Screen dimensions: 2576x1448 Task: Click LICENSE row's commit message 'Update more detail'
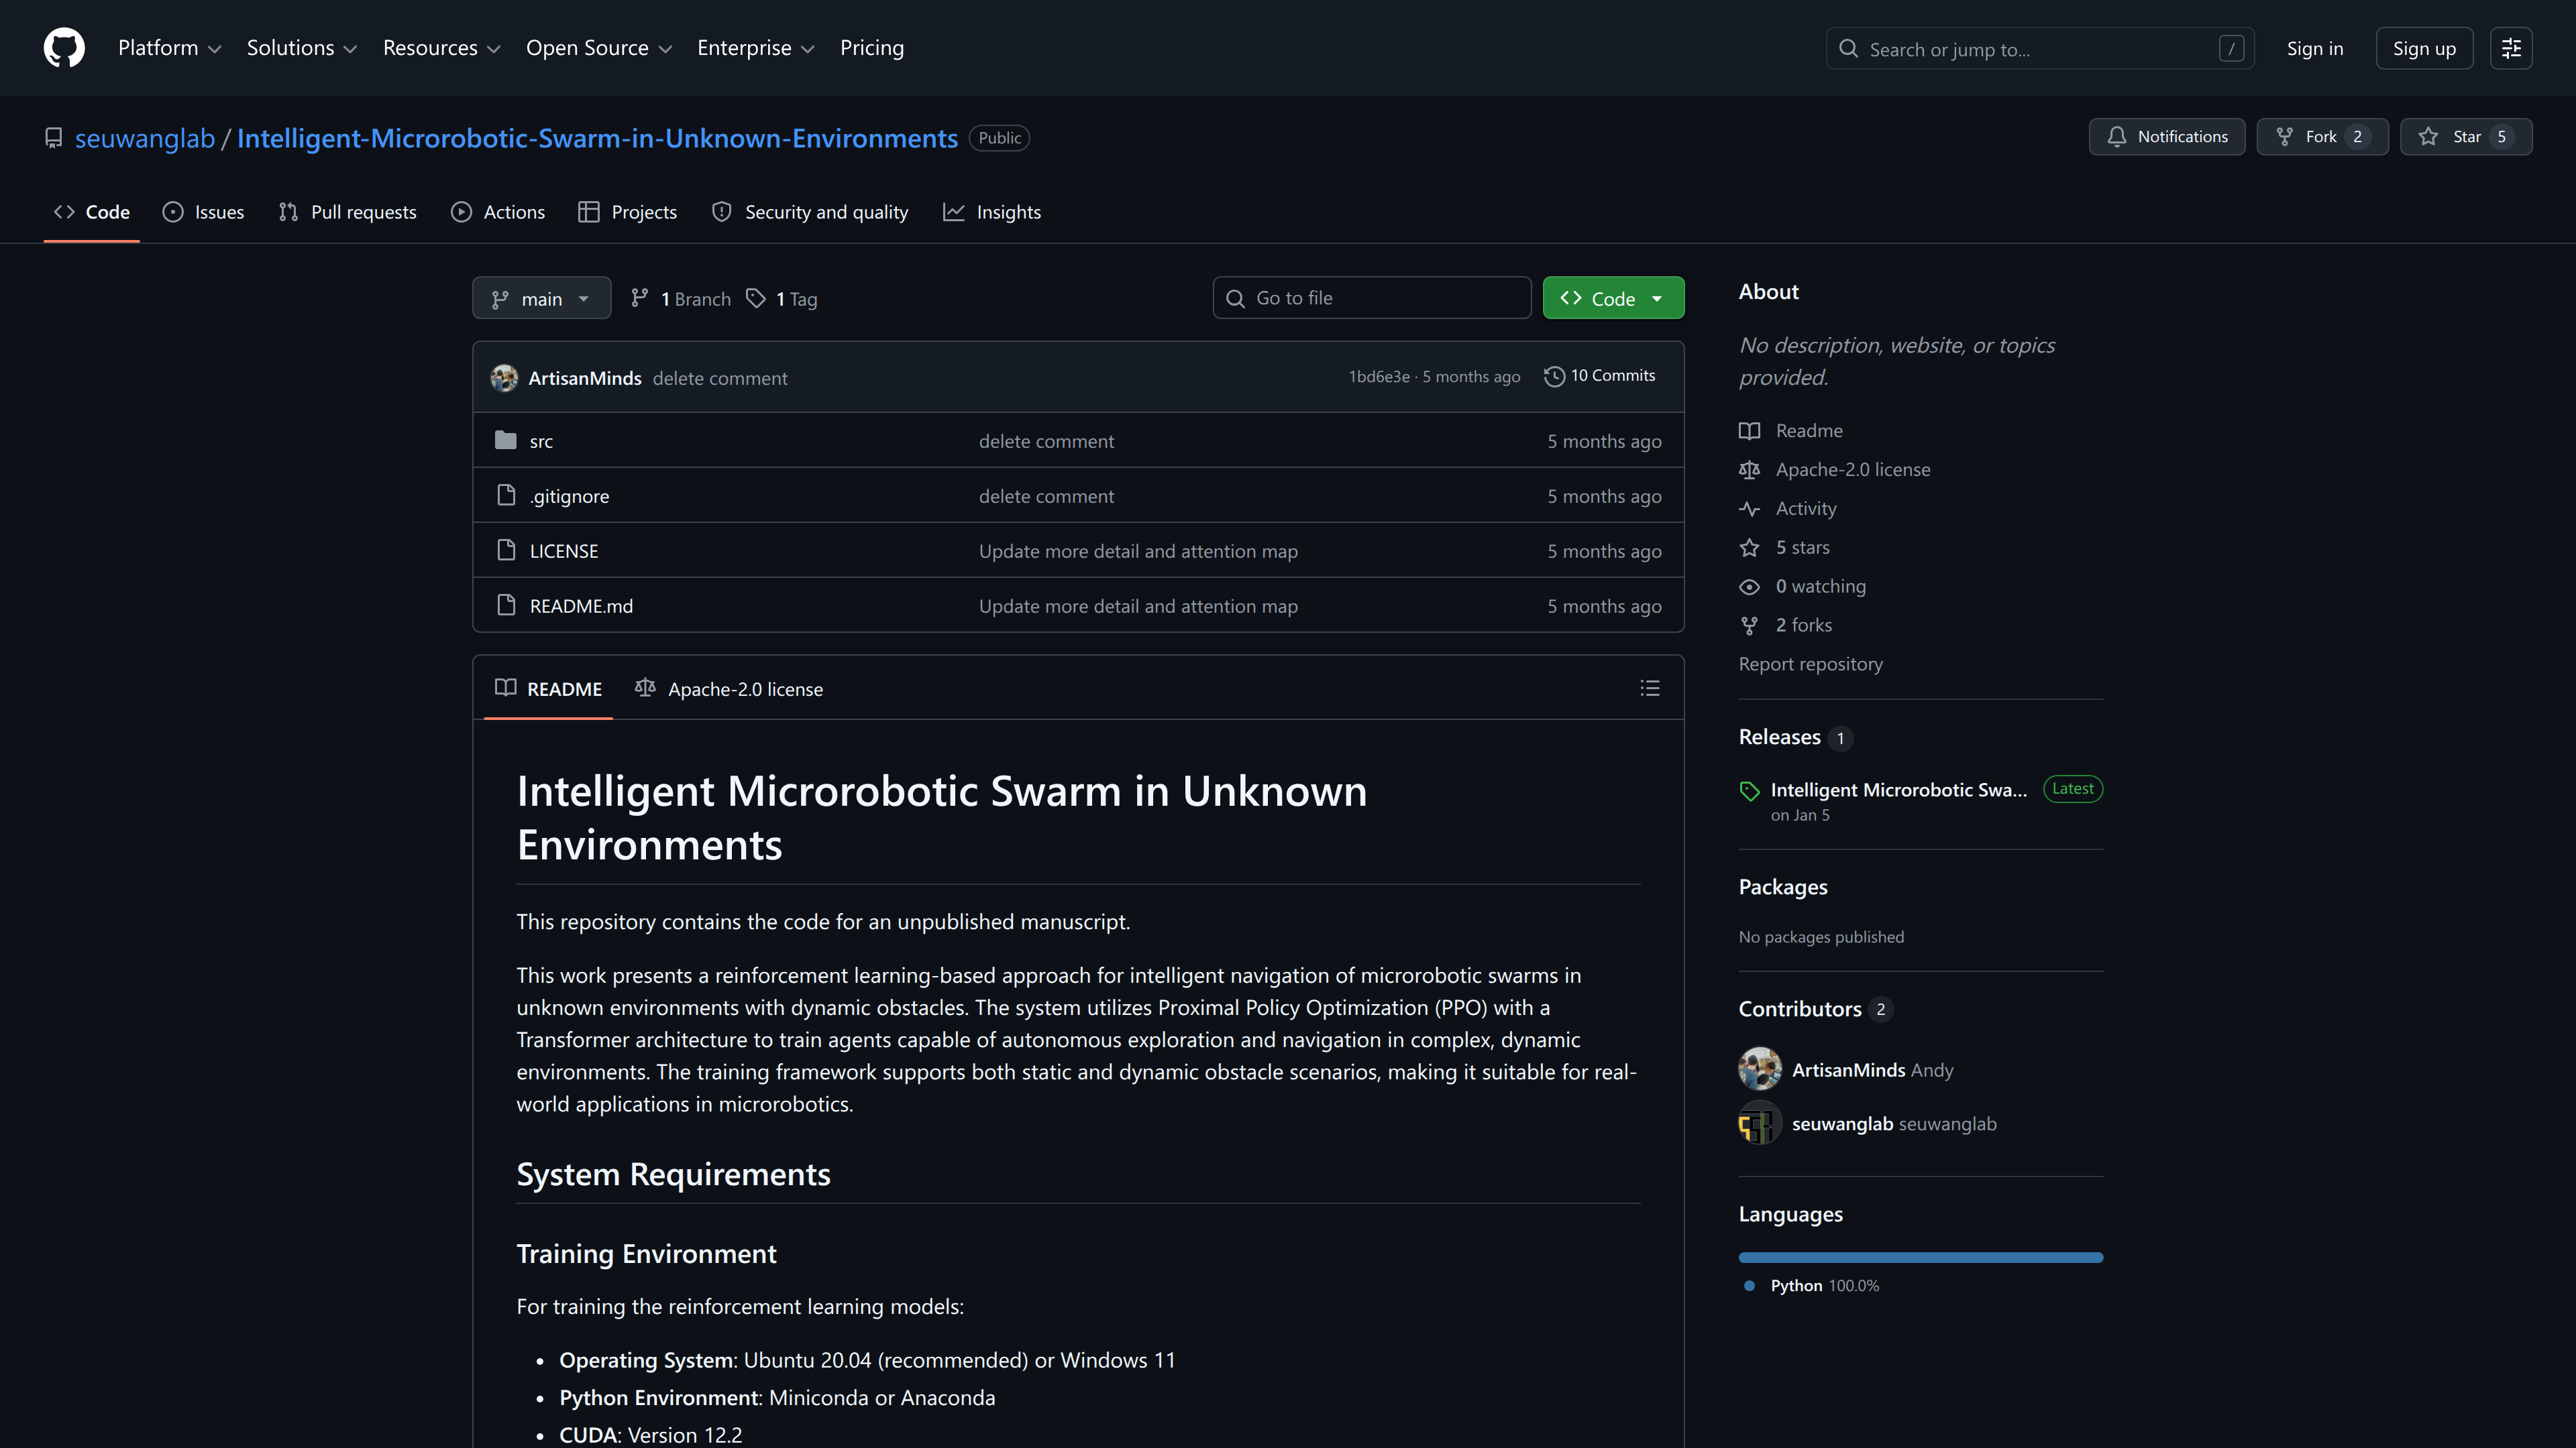(x=1138, y=550)
